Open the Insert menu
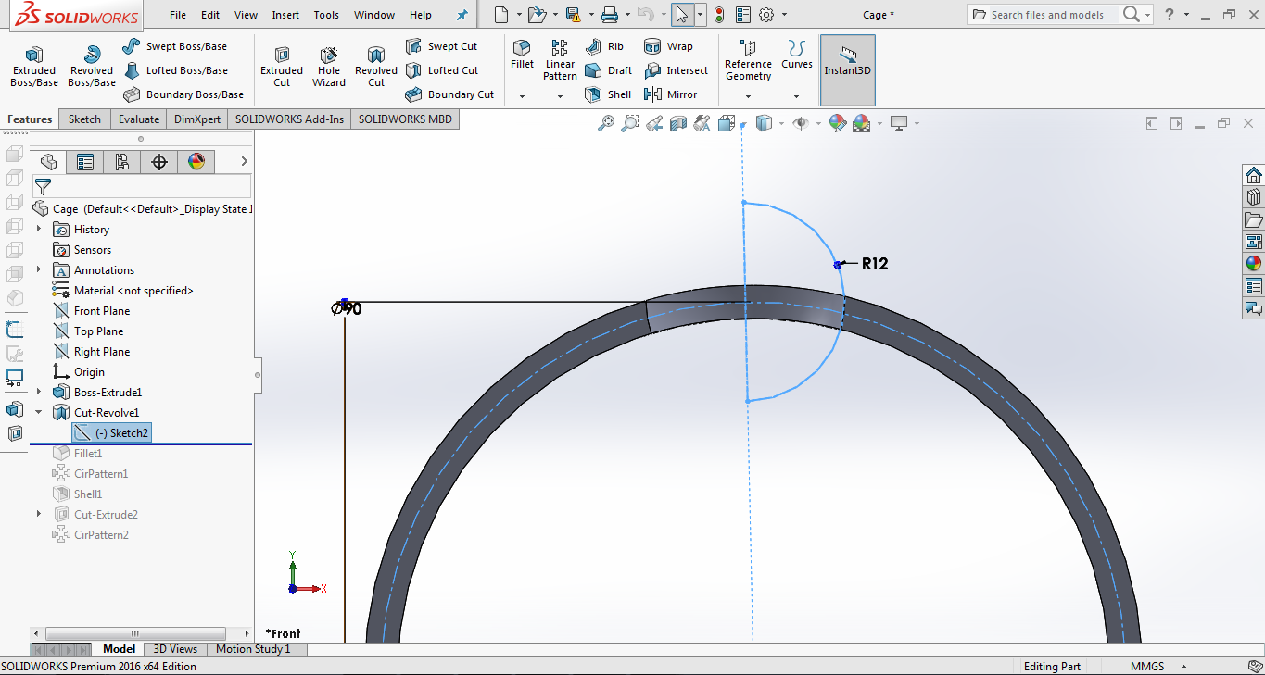Image resolution: width=1265 pixels, height=675 pixels. pyautogui.click(x=285, y=15)
